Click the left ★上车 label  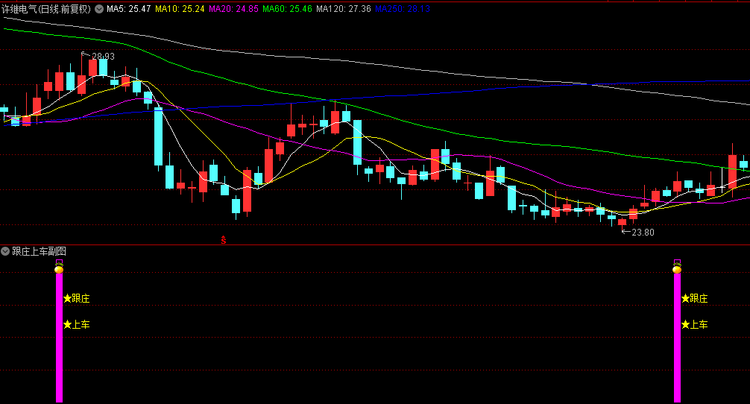77,325
